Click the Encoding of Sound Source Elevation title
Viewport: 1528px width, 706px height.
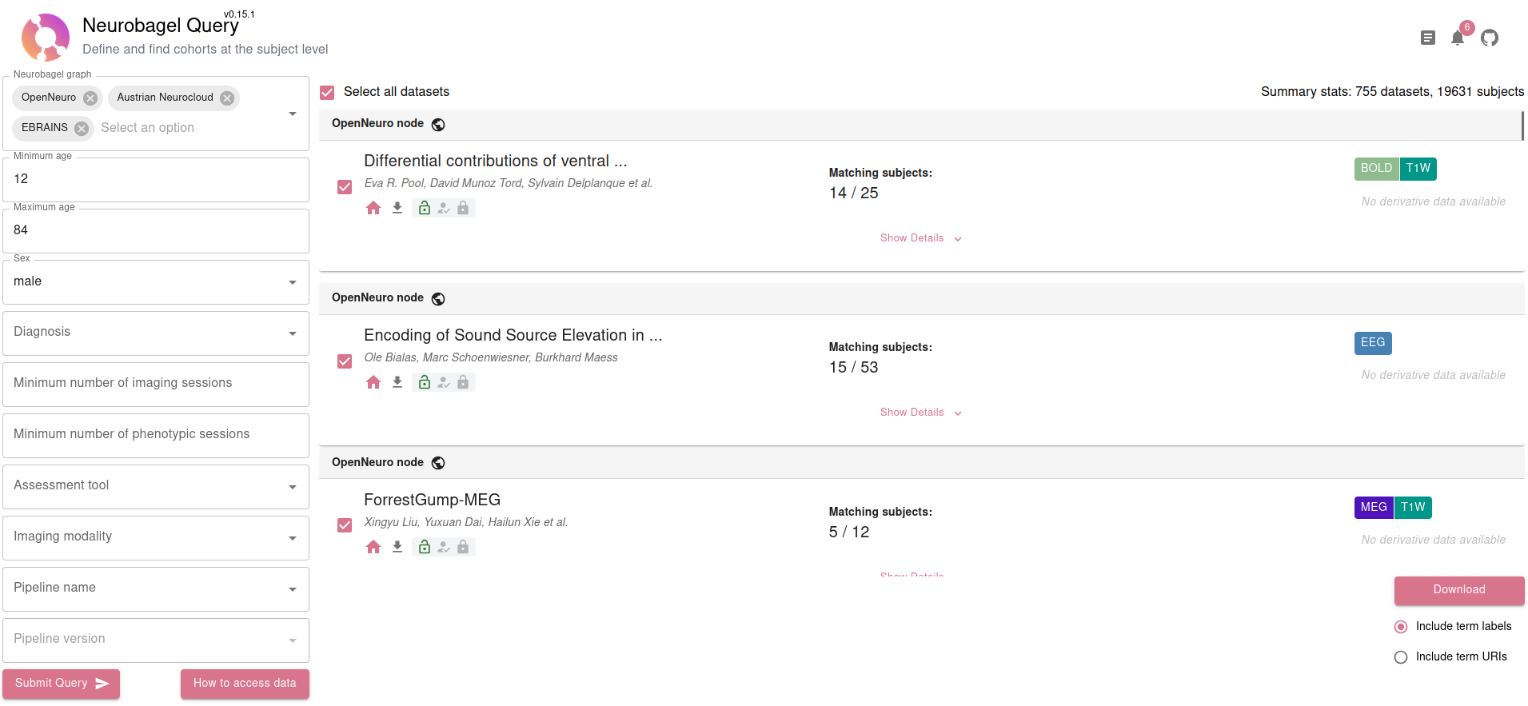[513, 336]
